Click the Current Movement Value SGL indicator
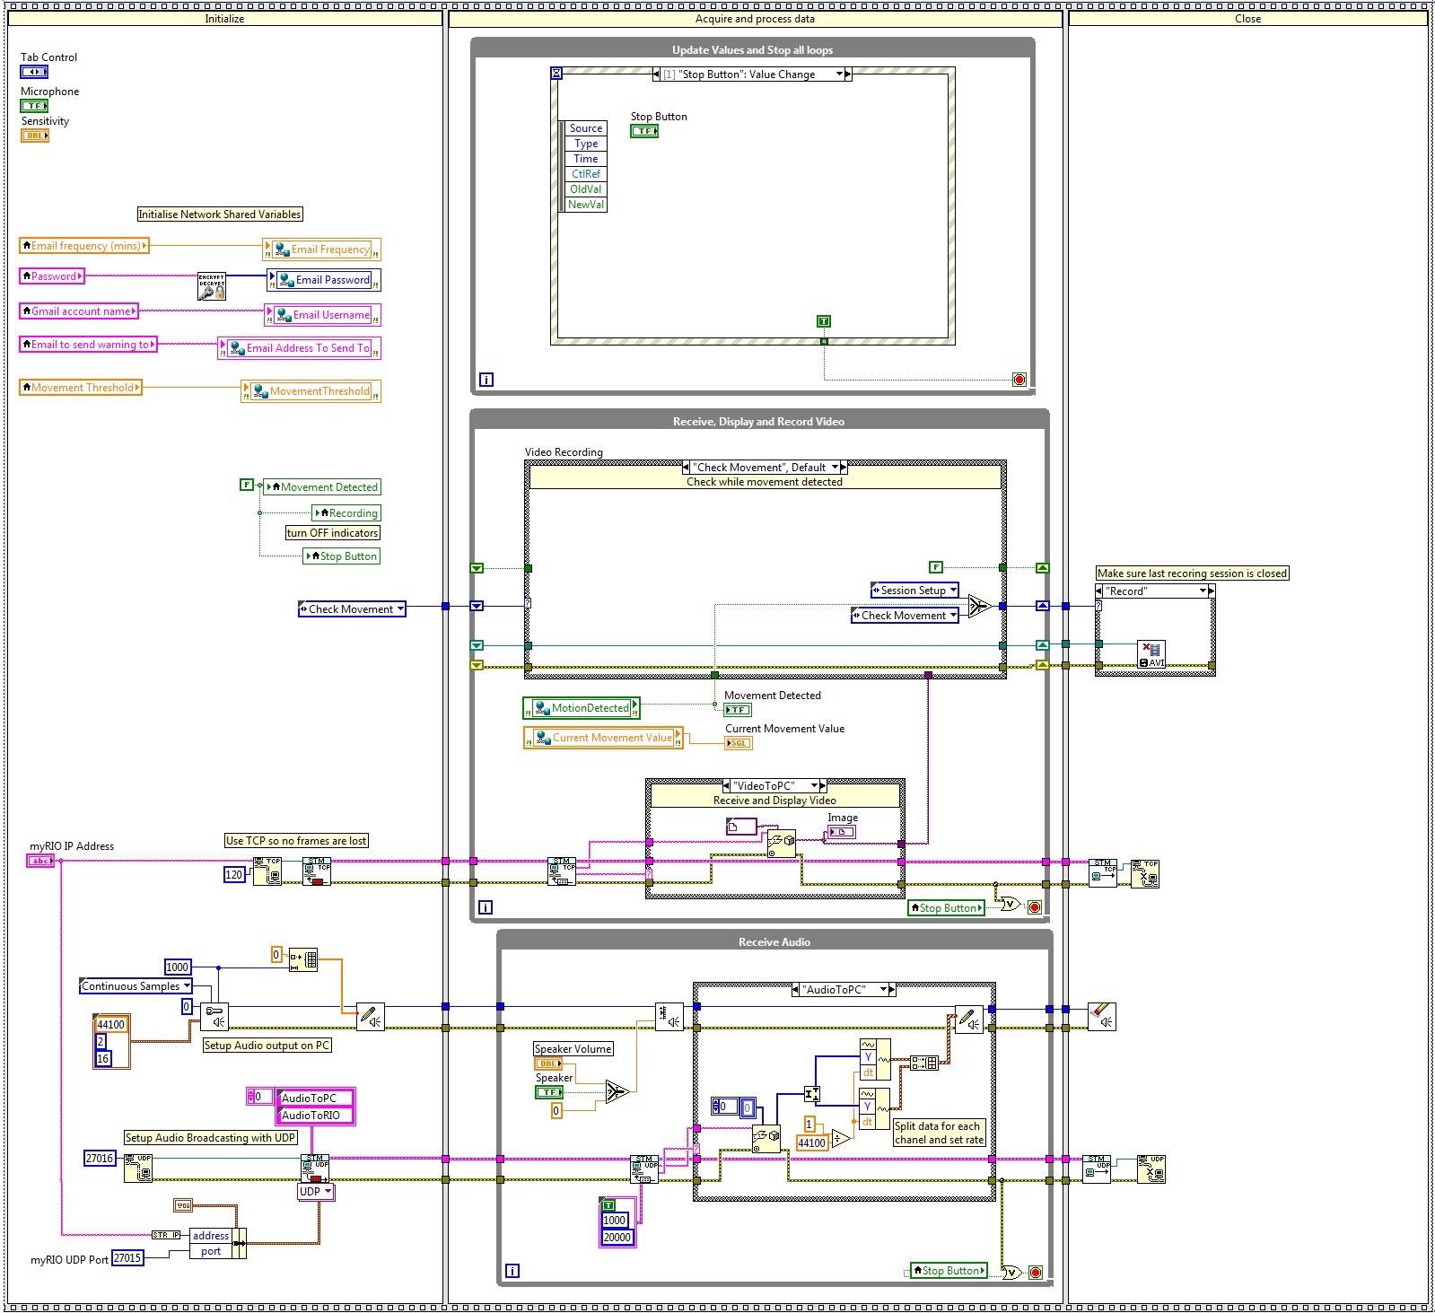The height and width of the screenshot is (1313, 1435). click(x=739, y=743)
